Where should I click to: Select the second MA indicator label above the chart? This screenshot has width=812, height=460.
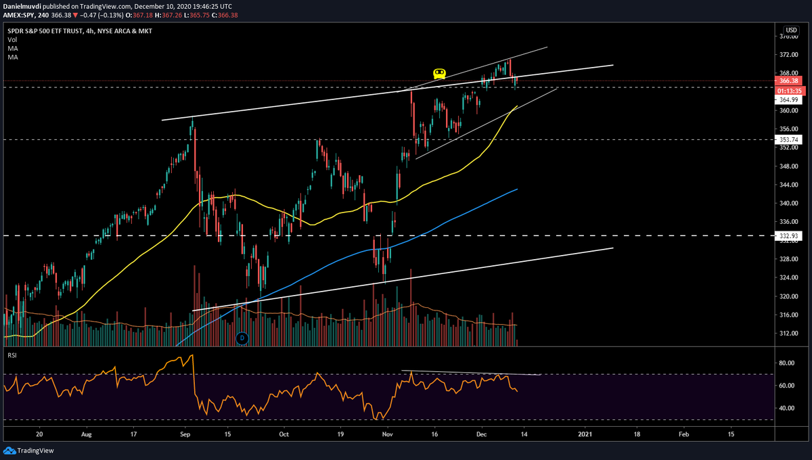[x=12, y=57]
